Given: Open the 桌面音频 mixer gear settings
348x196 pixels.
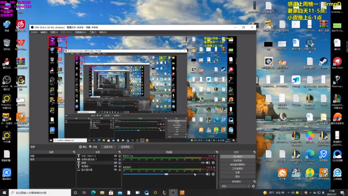Looking at the screenshot, I should click(213, 174).
